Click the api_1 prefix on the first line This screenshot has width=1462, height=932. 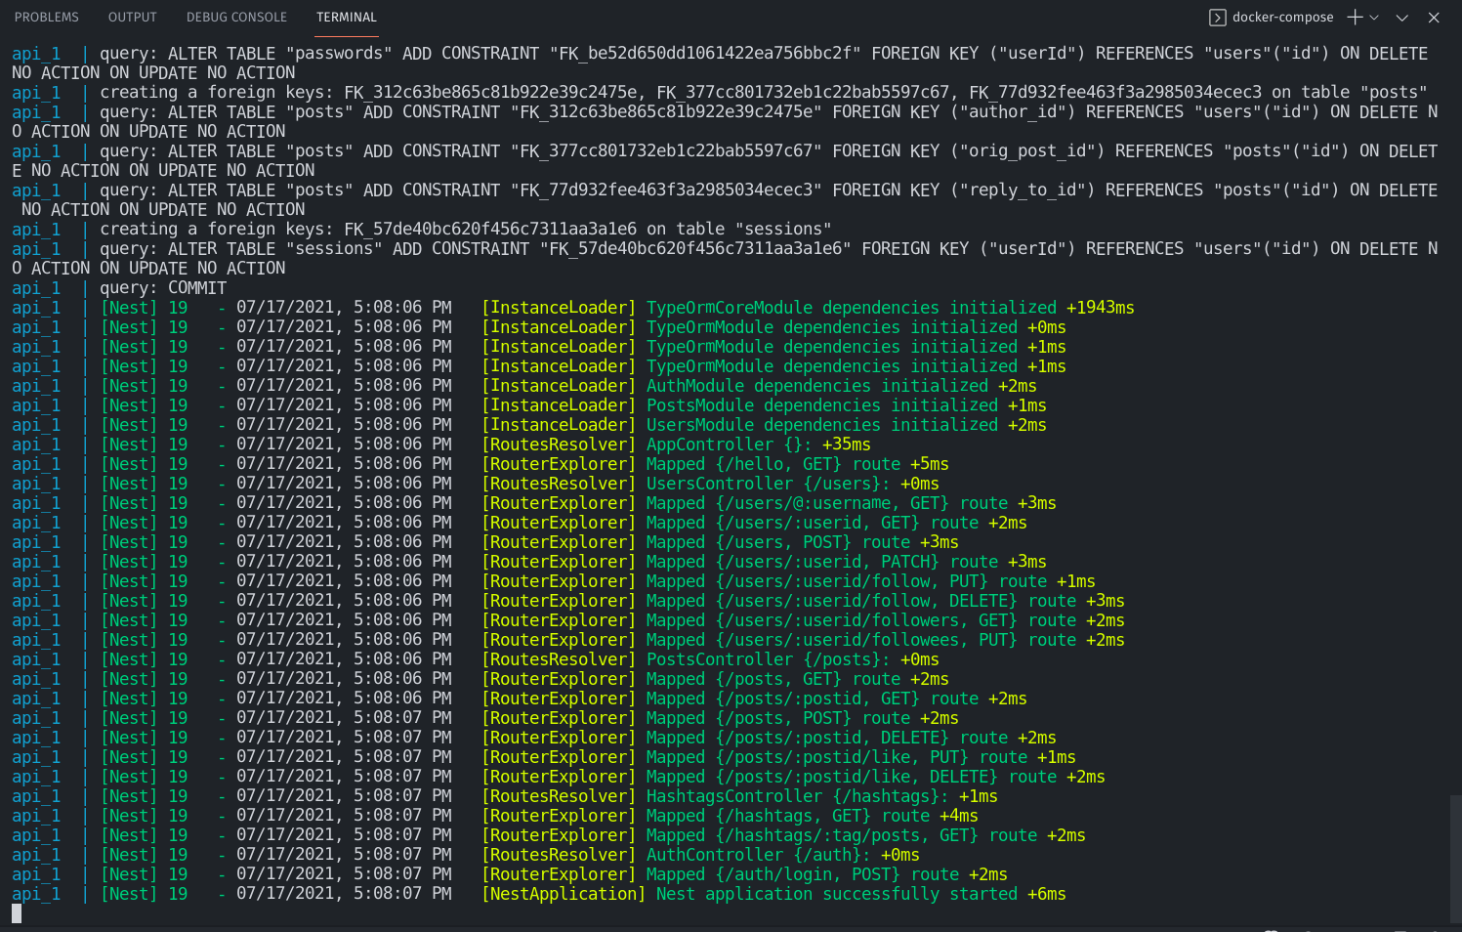(36, 53)
